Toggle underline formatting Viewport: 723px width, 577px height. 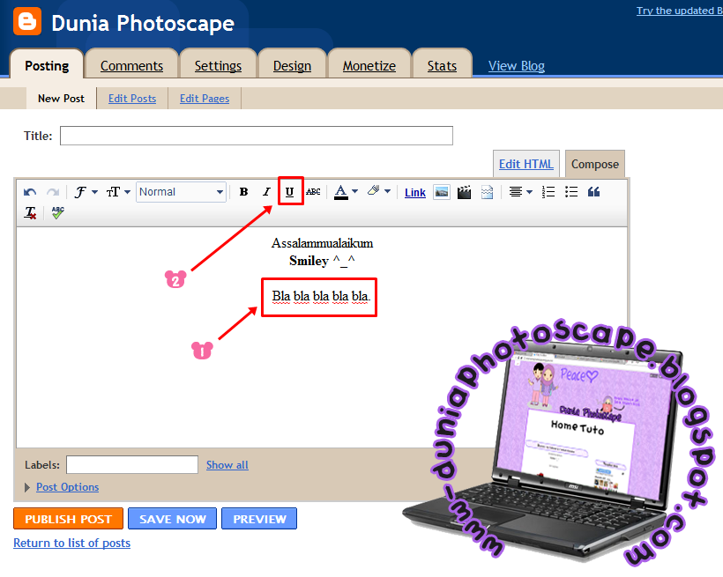(289, 192)
